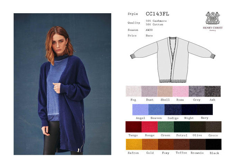
Task: Pick the Indigo color swatch
Action: click(x=173, y=109)
